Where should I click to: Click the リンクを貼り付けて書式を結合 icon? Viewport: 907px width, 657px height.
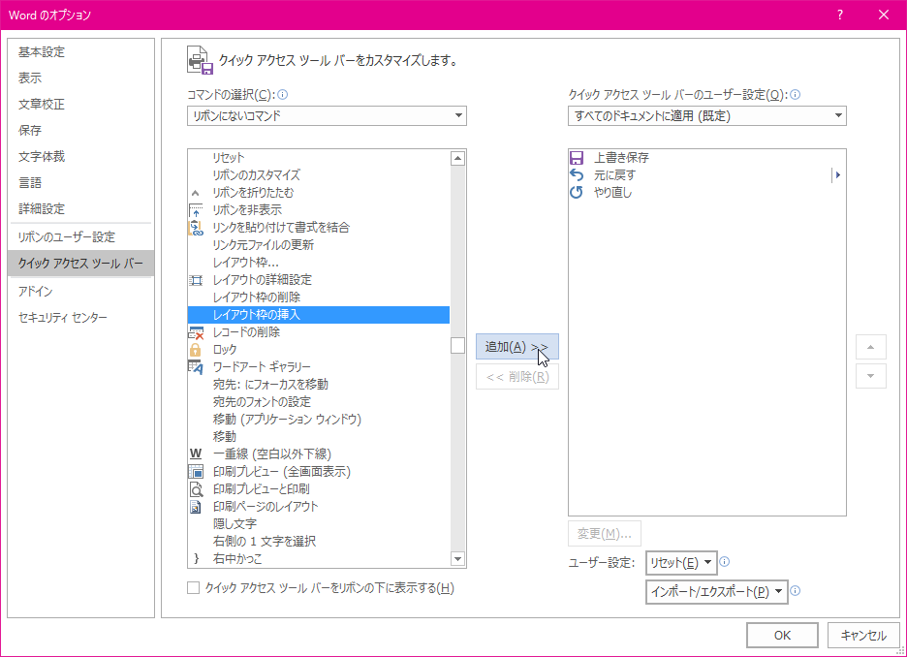click(196, 228)
